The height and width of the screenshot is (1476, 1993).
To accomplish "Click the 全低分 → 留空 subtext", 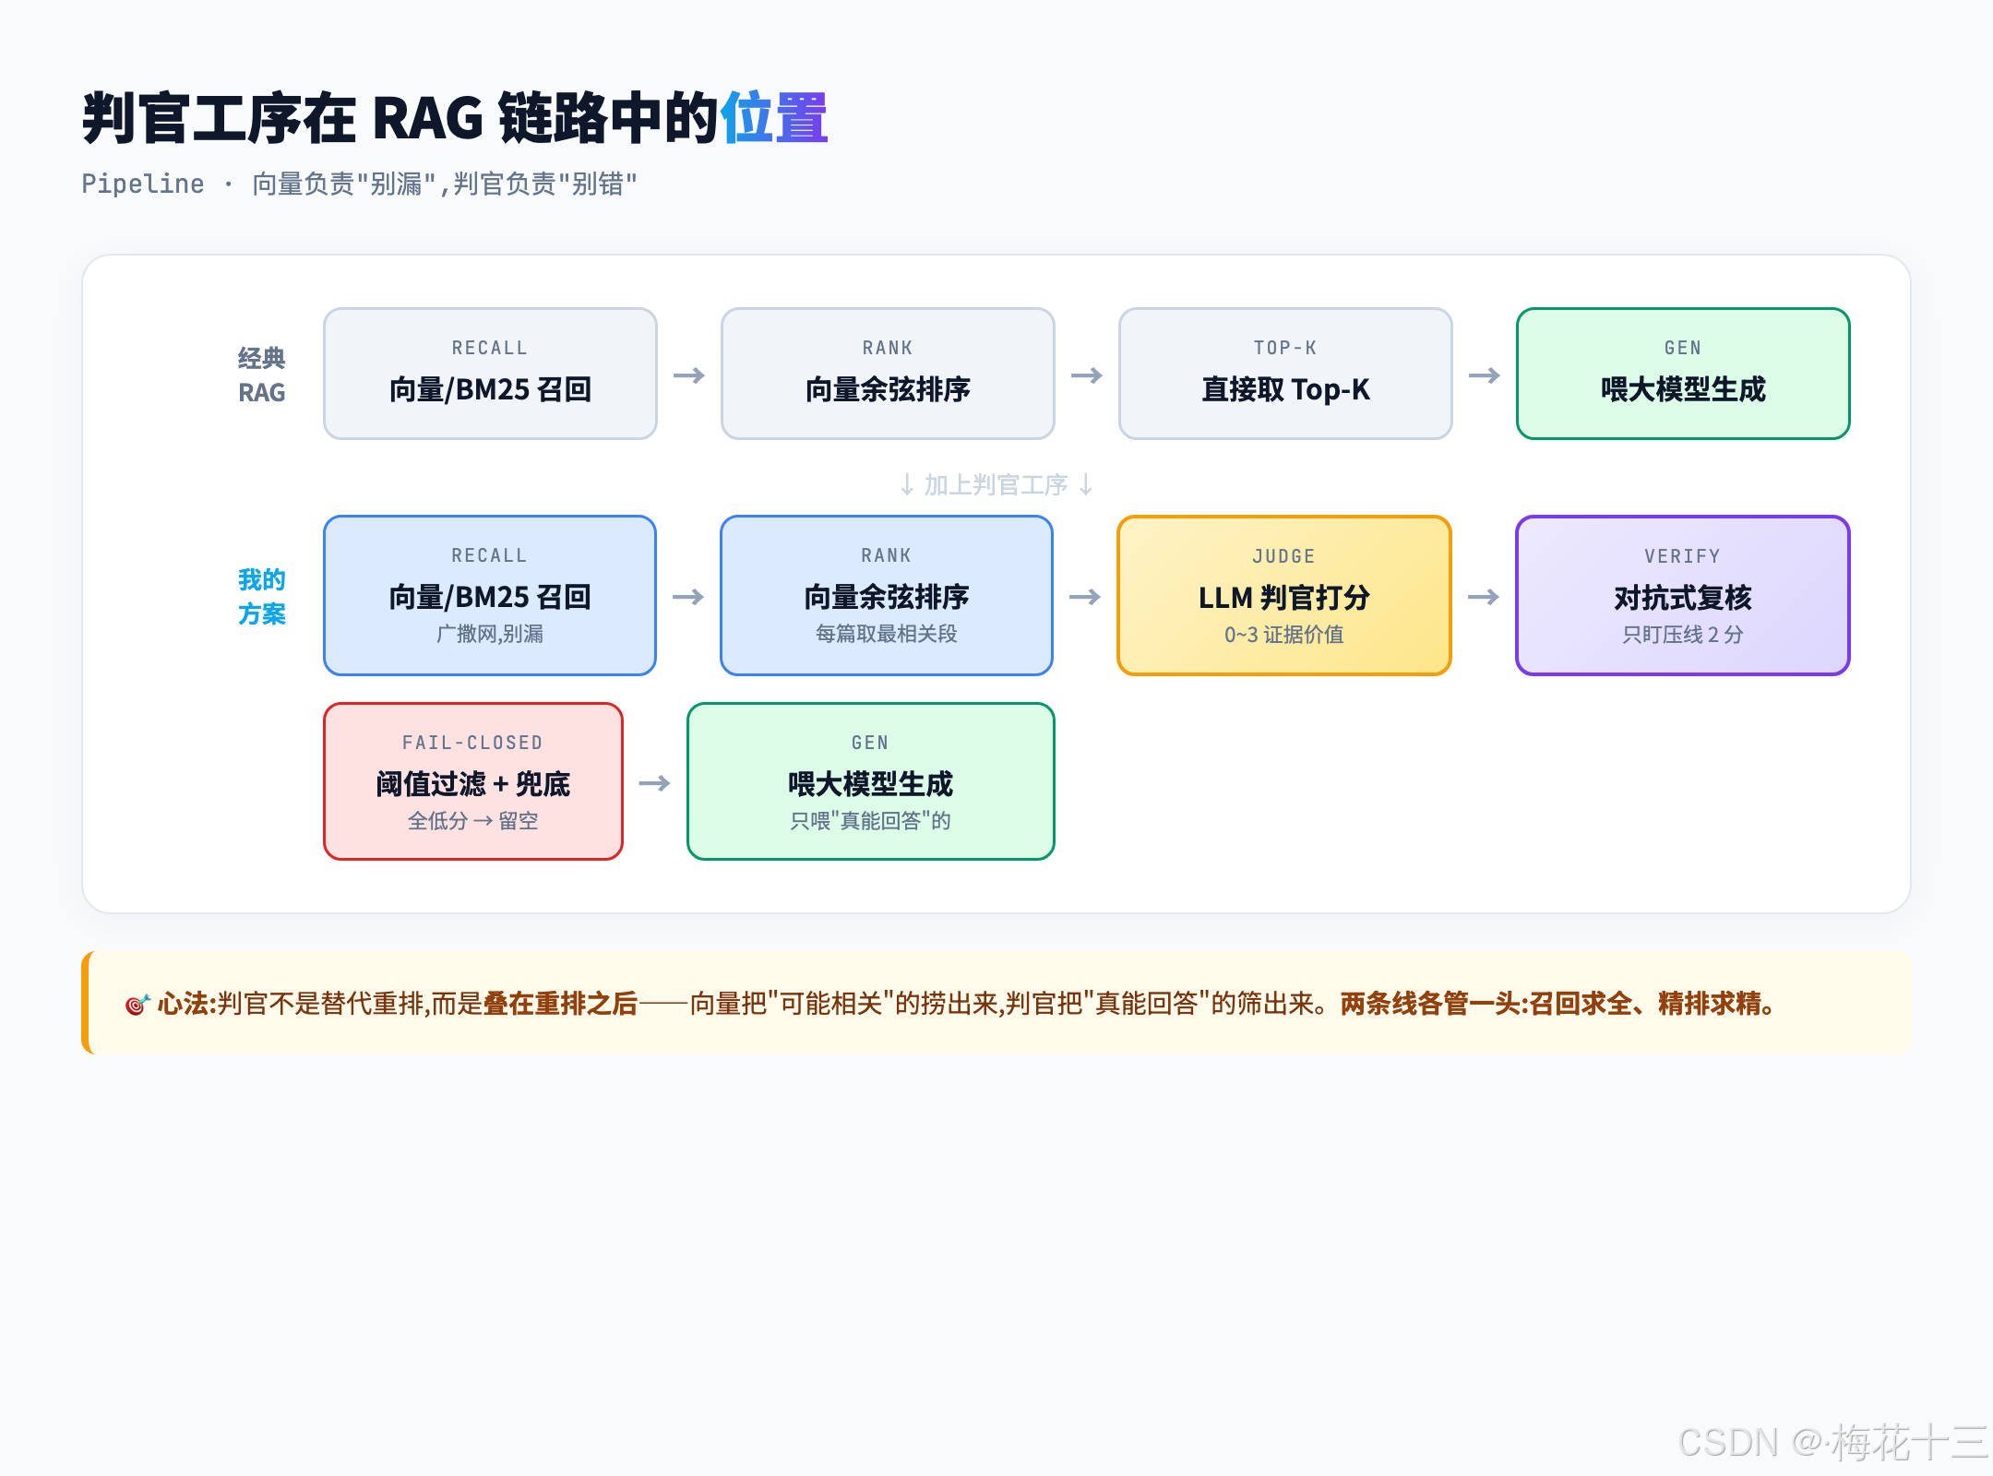I will [x=473, y=821].
